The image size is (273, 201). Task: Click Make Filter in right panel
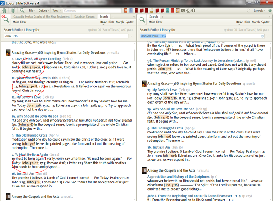point(155,22)
